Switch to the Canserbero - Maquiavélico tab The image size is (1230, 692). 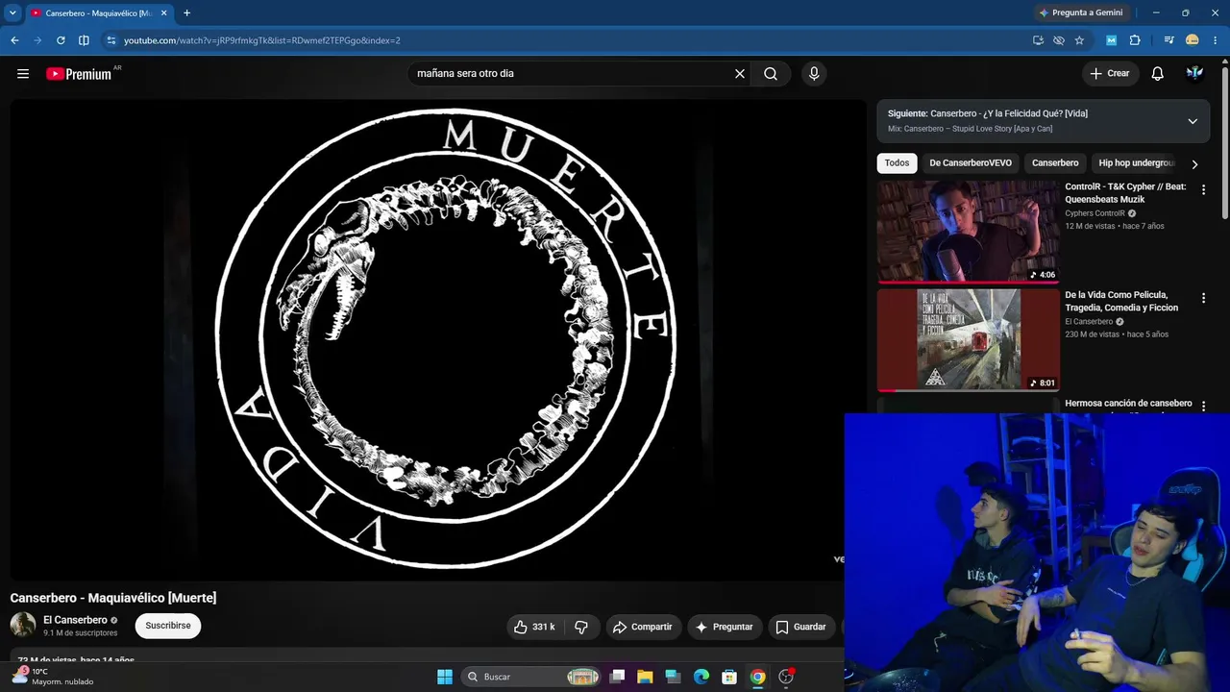pos(99,13)
